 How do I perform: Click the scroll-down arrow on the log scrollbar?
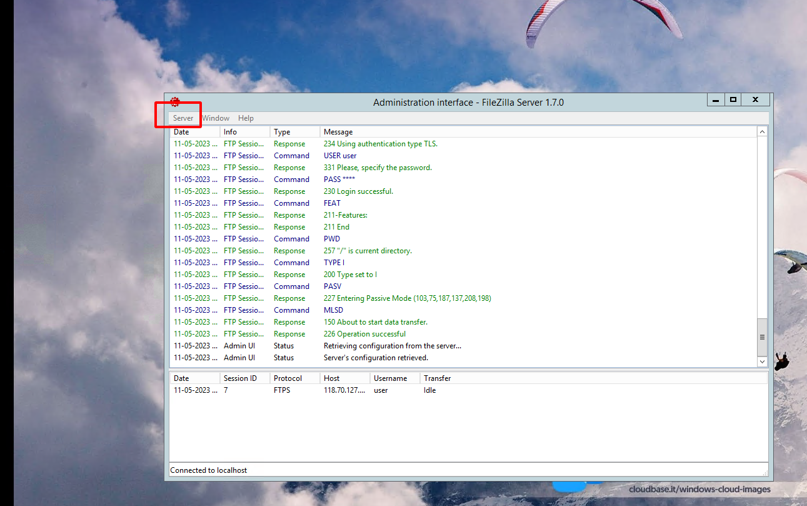762,362
